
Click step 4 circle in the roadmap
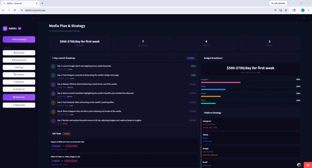pyautogui.click(x=53, y=94)
